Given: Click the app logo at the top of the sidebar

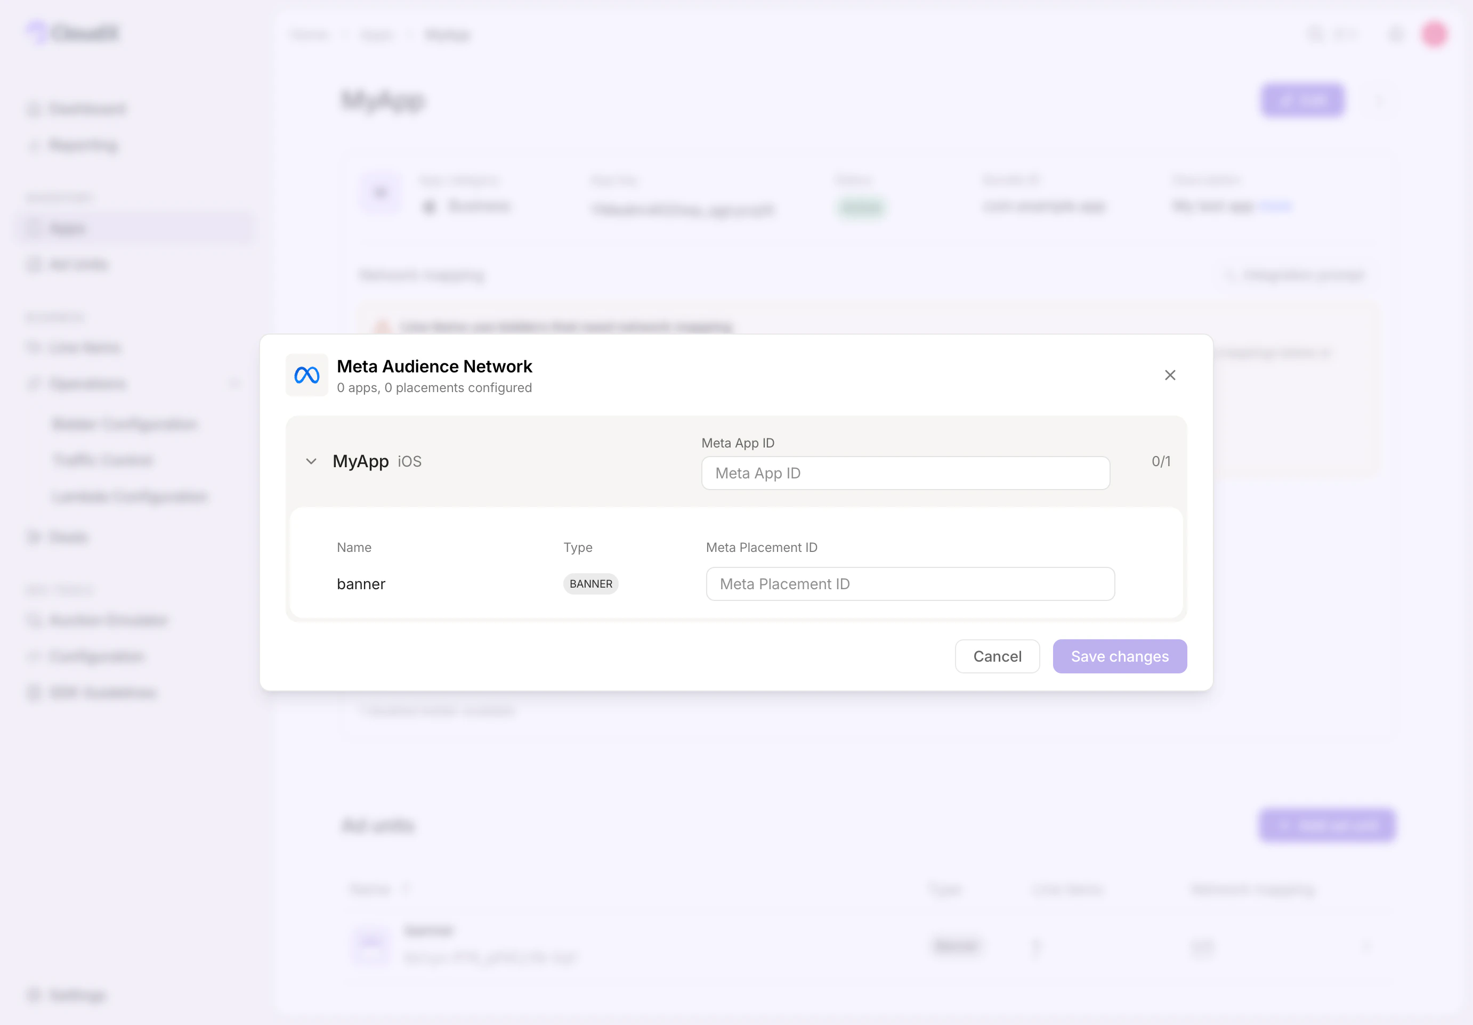Looking at the screenshot, I should point(72,32).
